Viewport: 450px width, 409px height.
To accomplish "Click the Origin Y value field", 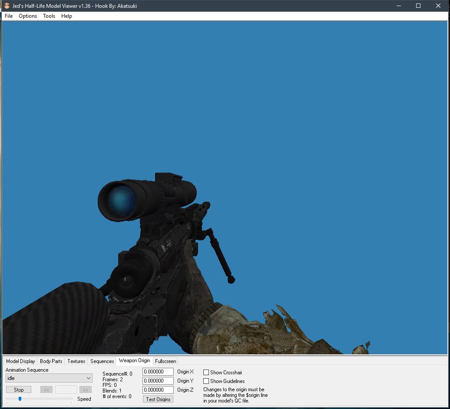I will click(x=158, y=381).
